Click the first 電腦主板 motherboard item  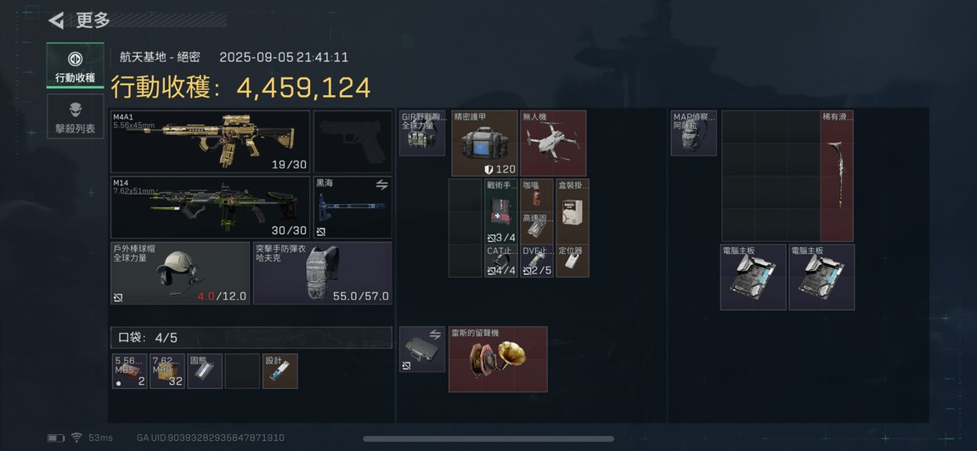pos(754,277)
